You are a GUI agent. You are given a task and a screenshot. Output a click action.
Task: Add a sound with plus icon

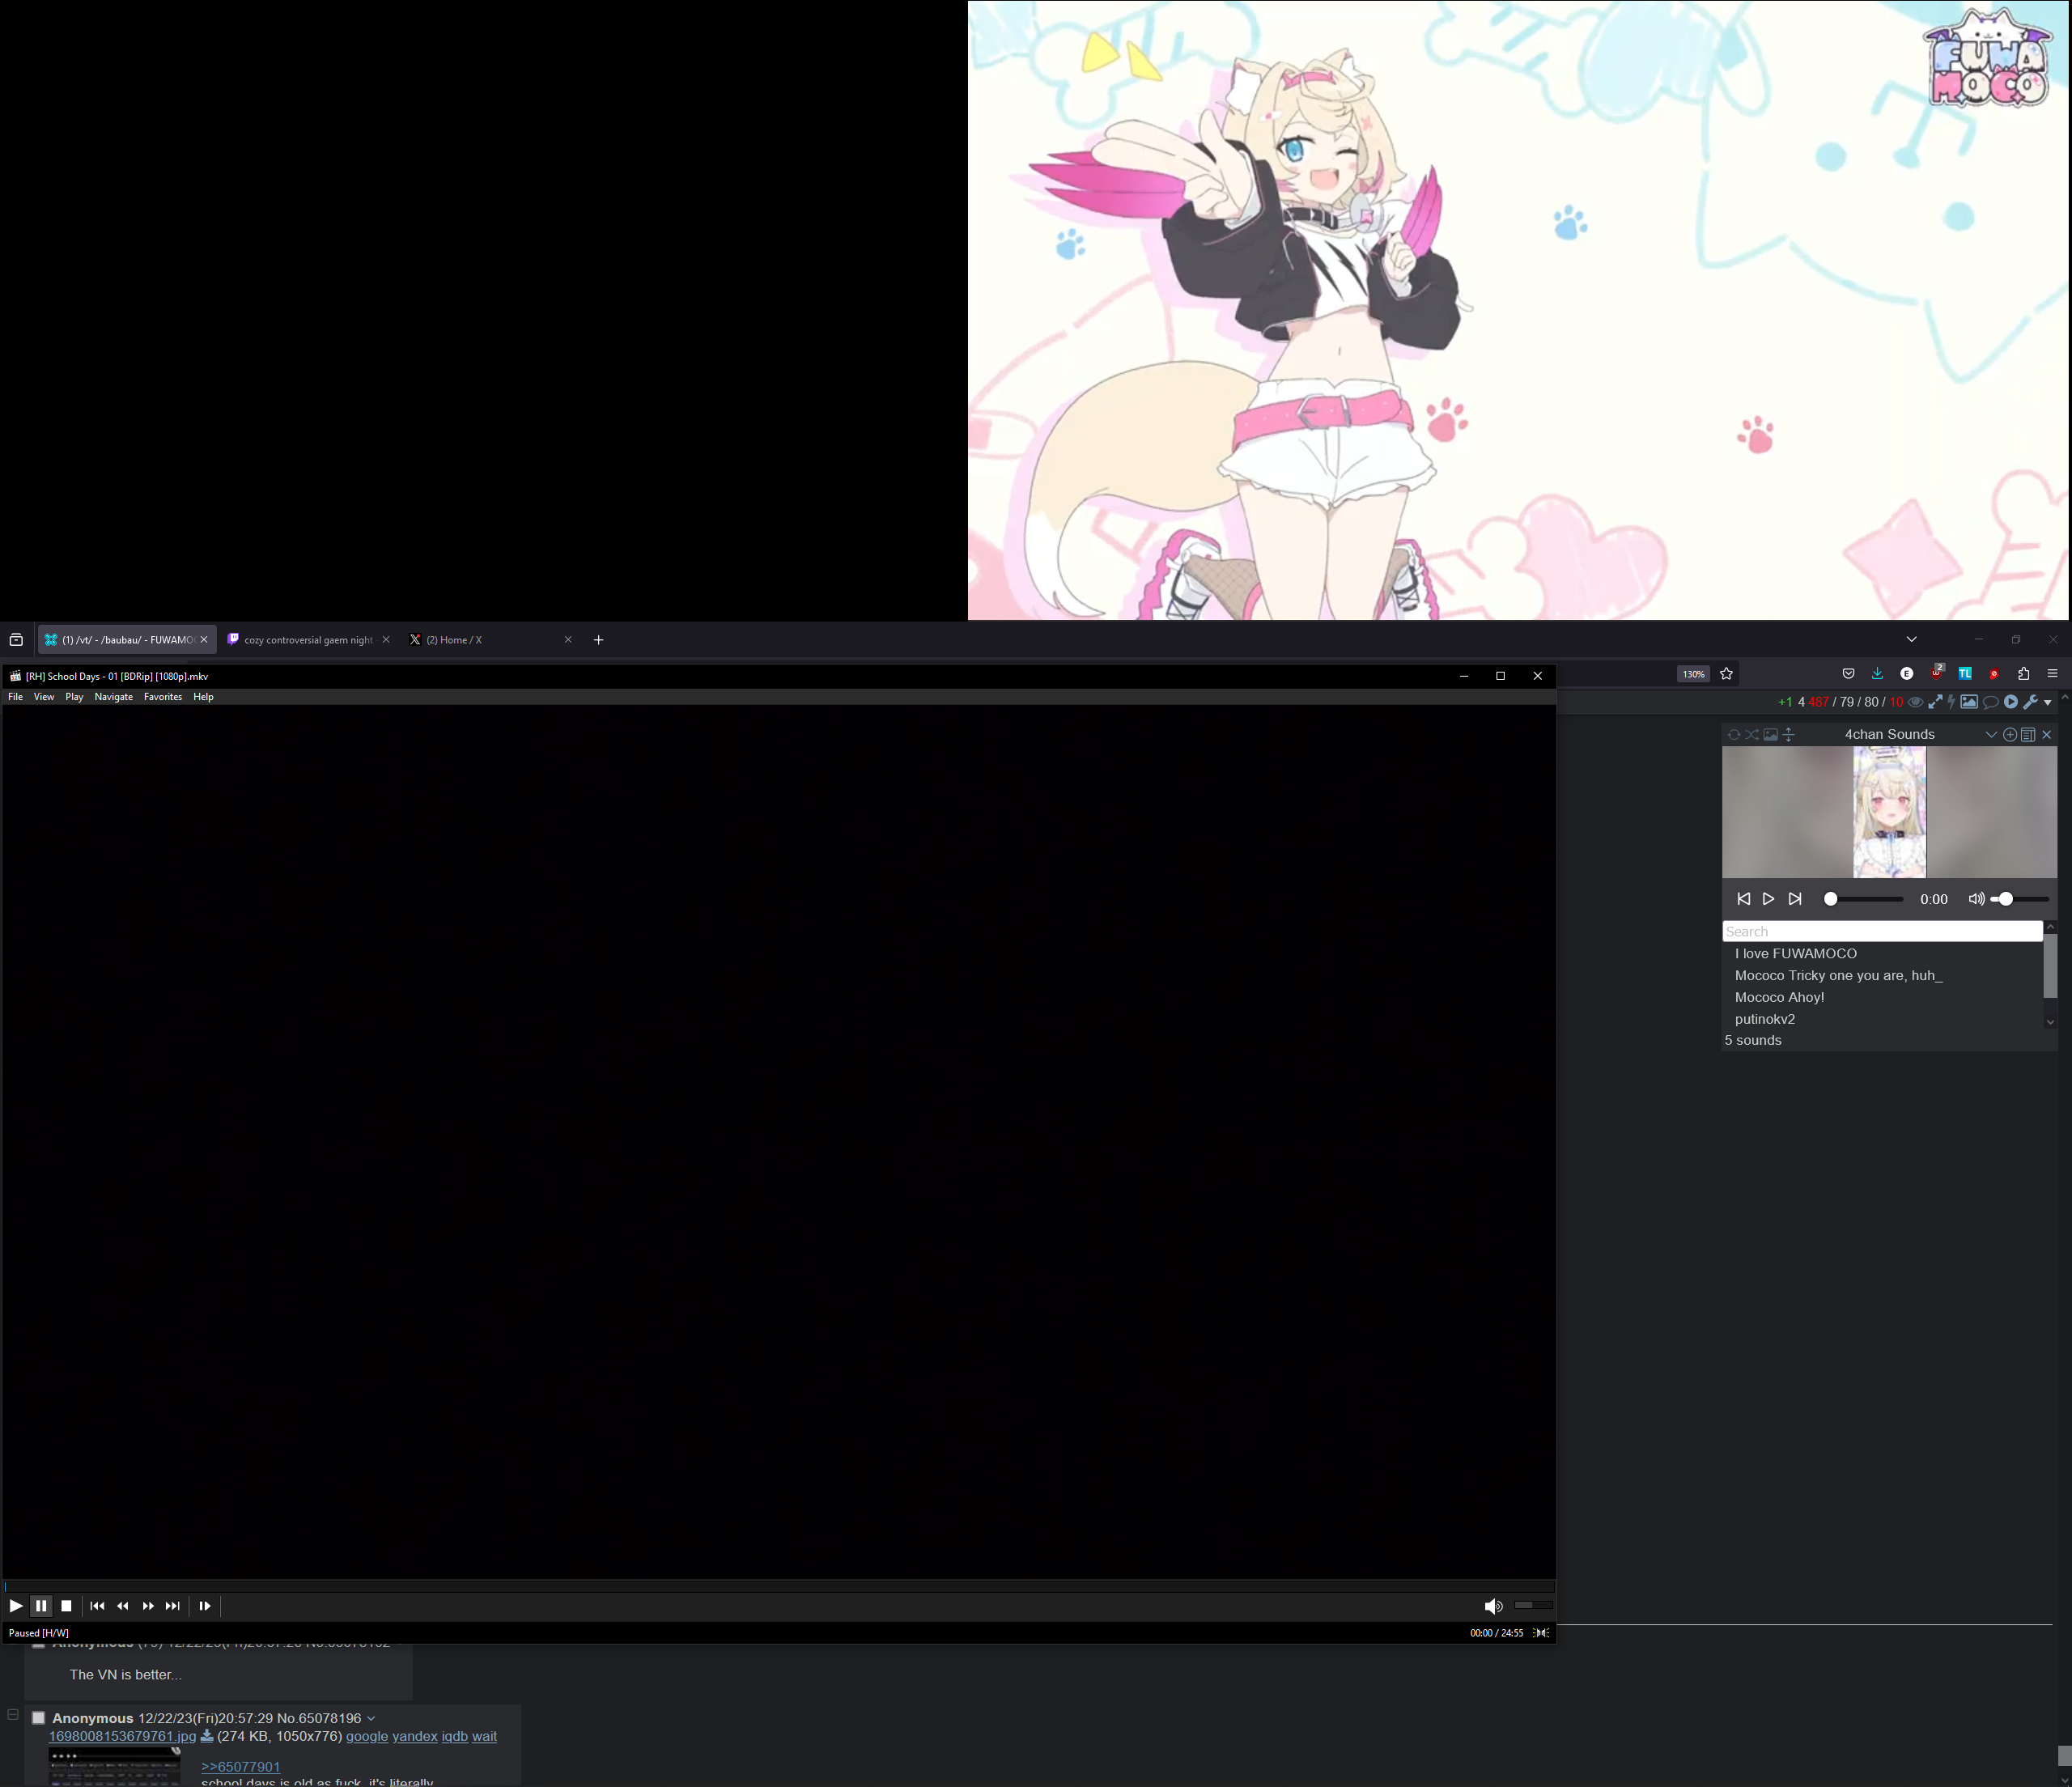point(2010,734)
